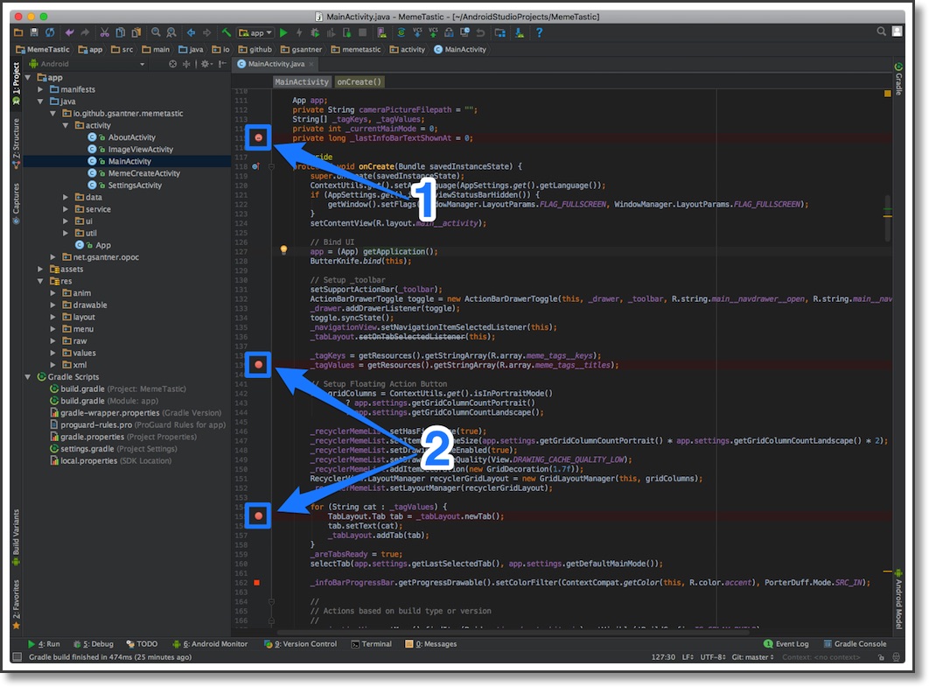Click the Open file toolbar icon

click(17, 32)
